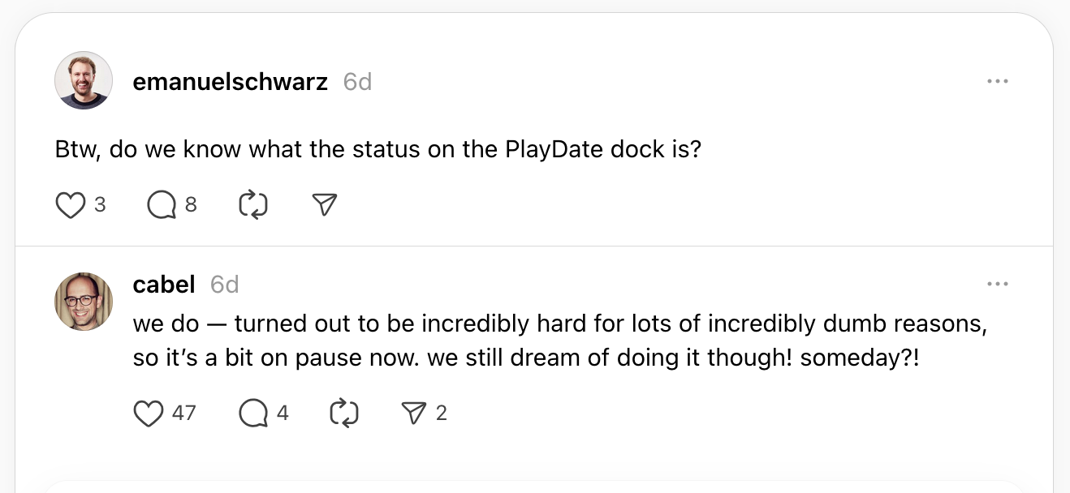Like cabel's reply with heart icon

pos(149,414)
